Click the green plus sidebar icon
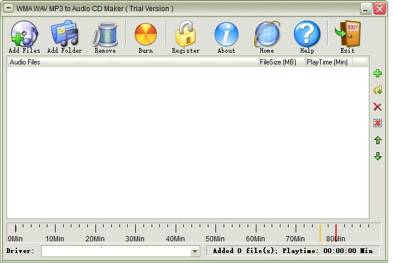The width and height of the screenshot is (394, 263). pos(378,73)
